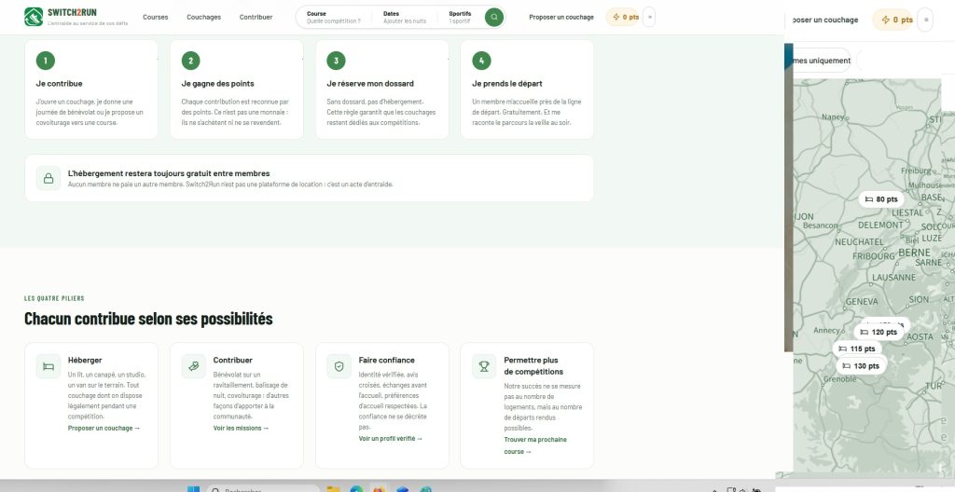This screenshot has height=492, width=955.
Task: Click the 'LAUSANNE' label on the map
Action: pos(893,277)
